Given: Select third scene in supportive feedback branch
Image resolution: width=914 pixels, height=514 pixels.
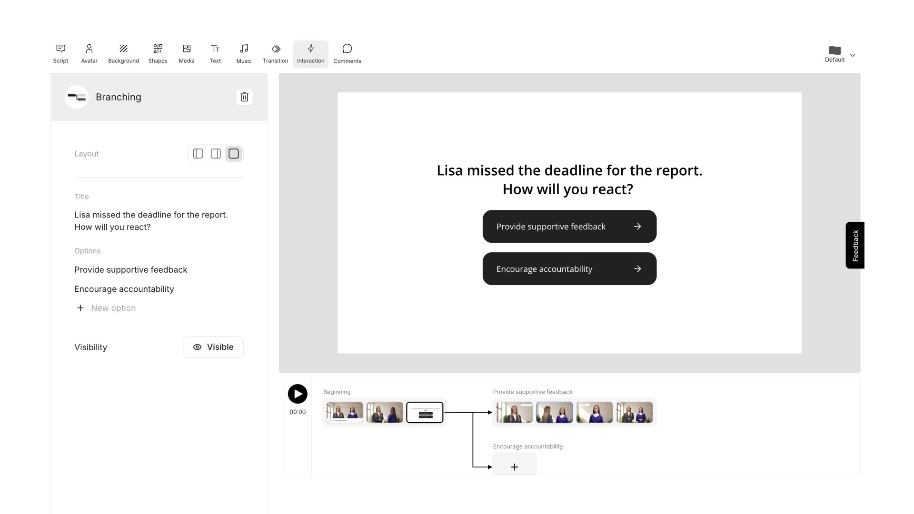Looking at the screenshot, I should pyautogui.click(x=595, y=413).
